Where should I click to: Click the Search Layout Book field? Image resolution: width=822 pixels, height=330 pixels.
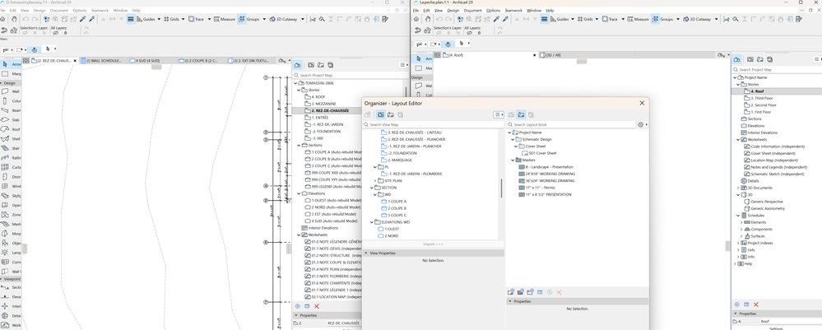click(571, 125)
